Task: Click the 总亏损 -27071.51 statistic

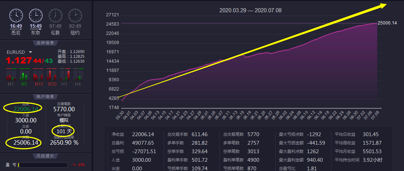Action: pos(134,151)
